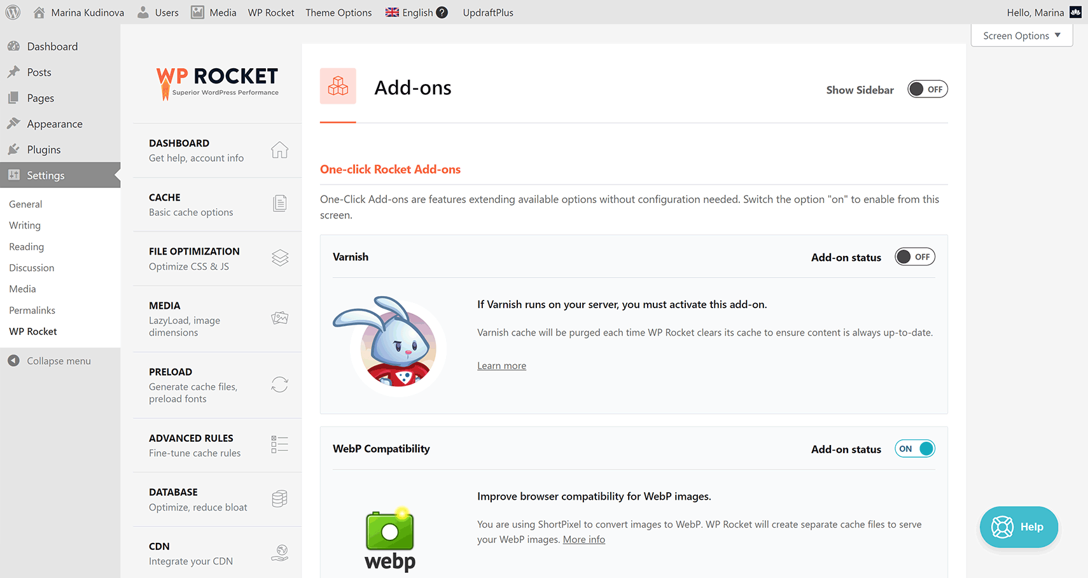Click the Pages icon in sidebar
Image resolution: width=1088 pixels, height=578 pixels.
tap(13, 97)
